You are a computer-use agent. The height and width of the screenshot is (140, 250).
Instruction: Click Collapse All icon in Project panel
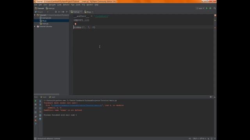click(59, 12)
